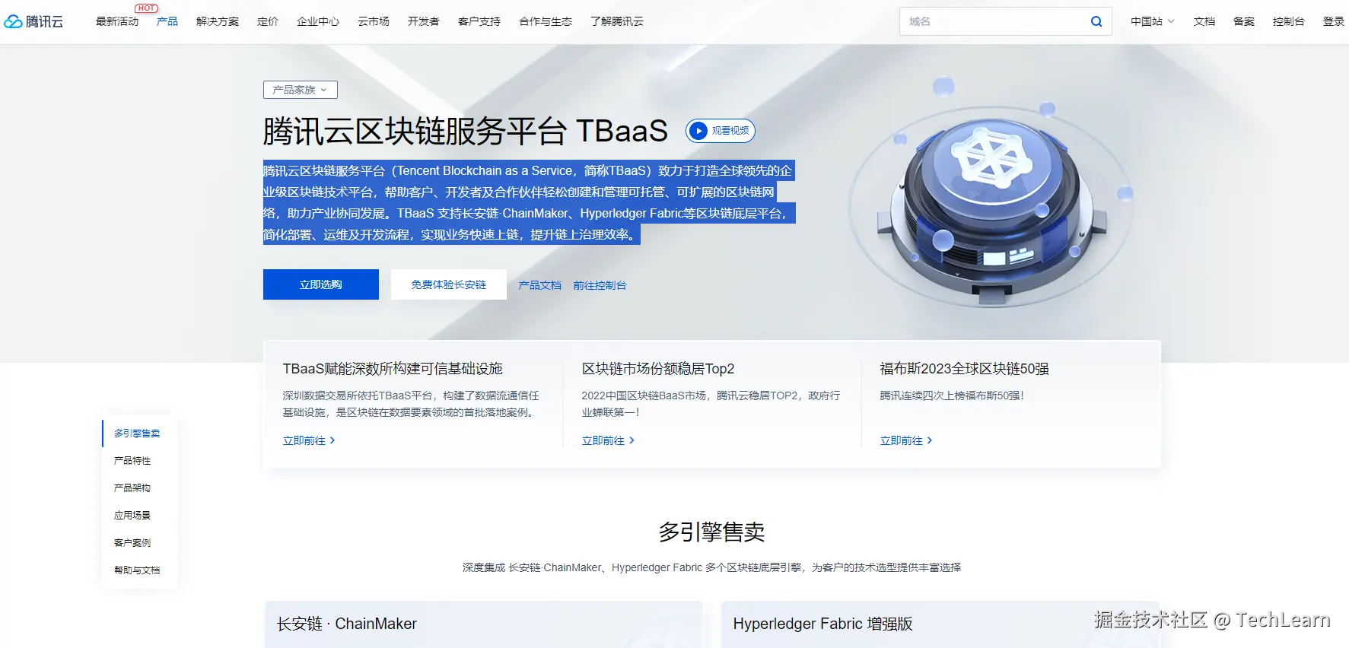Go to 云市场
The height and width of the screenshot is (648, 1349).
point(374,21)
